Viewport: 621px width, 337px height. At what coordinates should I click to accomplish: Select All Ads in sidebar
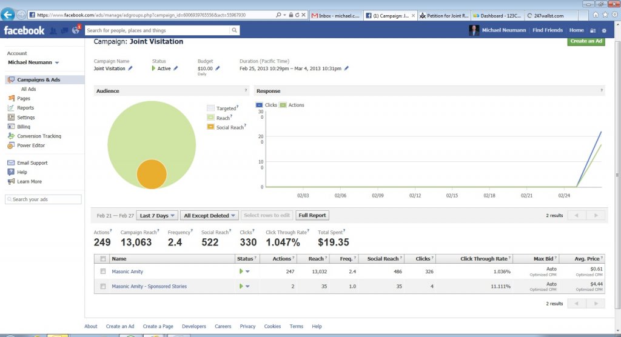(29, 89)
